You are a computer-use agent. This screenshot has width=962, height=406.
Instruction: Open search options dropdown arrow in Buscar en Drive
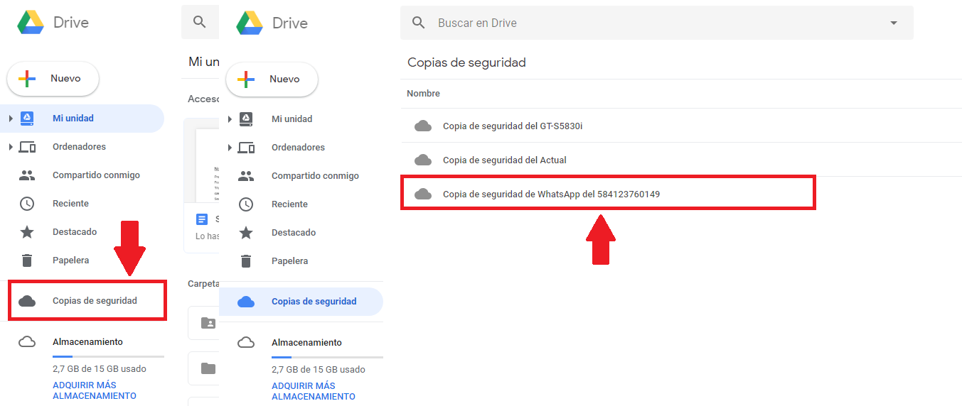[x=894, y=23]
